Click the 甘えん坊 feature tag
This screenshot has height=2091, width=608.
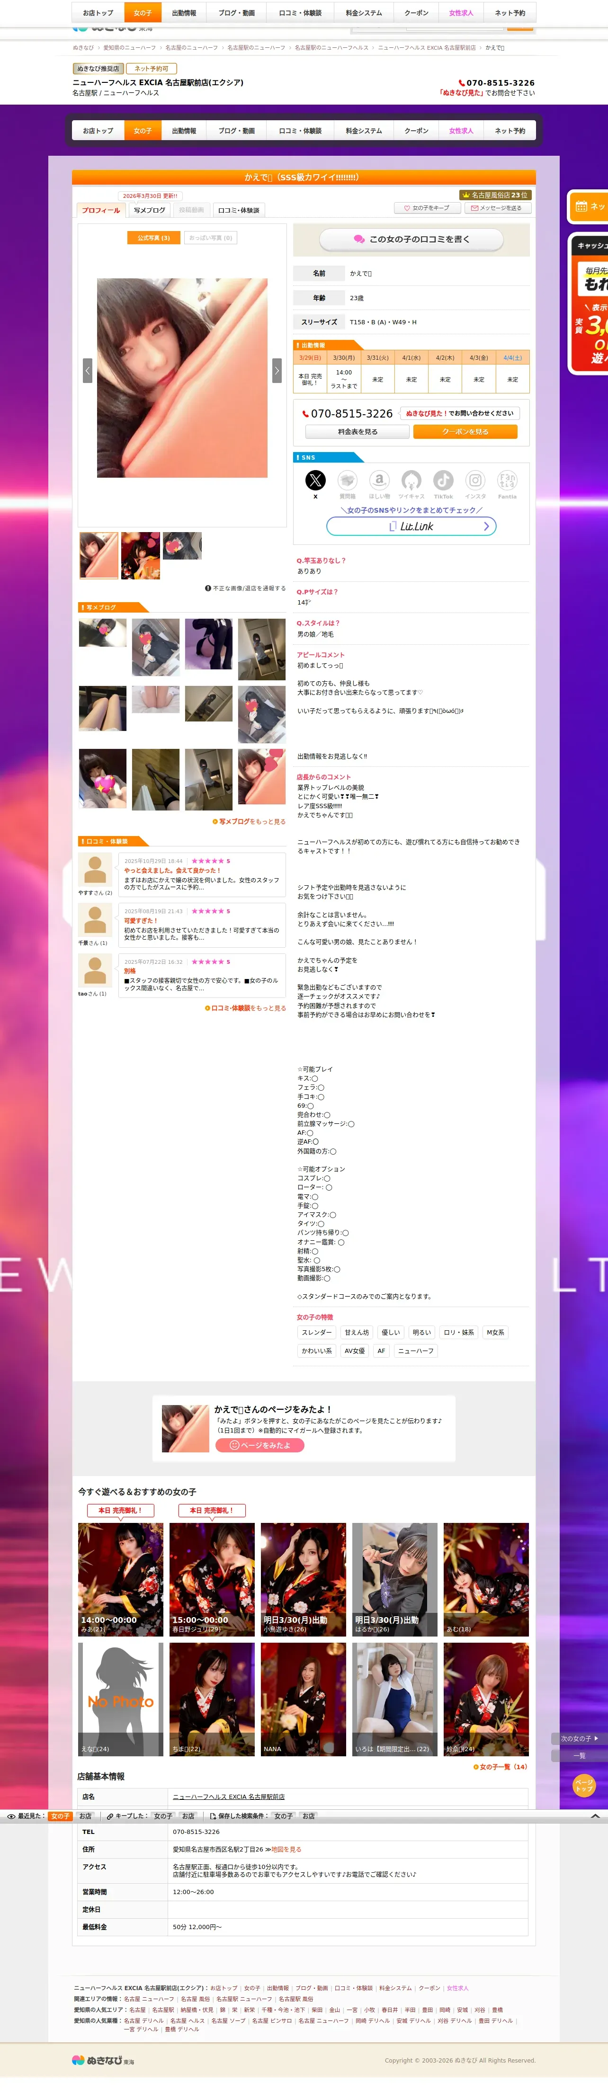(357, 1332)
